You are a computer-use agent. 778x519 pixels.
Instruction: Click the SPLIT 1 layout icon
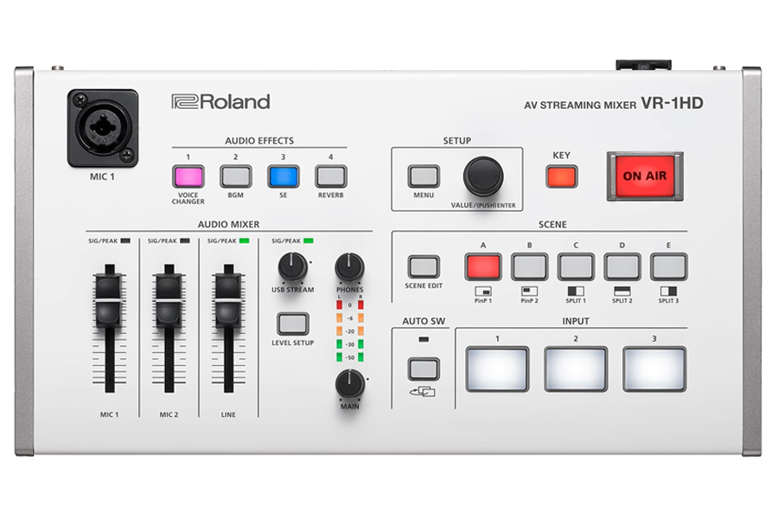pos(576,292)
